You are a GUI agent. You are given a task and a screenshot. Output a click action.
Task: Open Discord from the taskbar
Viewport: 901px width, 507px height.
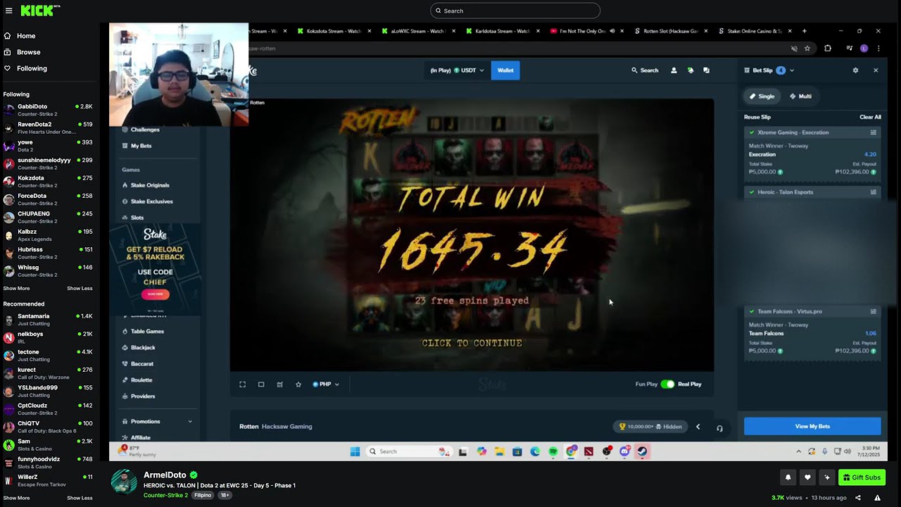click(624, 451)
